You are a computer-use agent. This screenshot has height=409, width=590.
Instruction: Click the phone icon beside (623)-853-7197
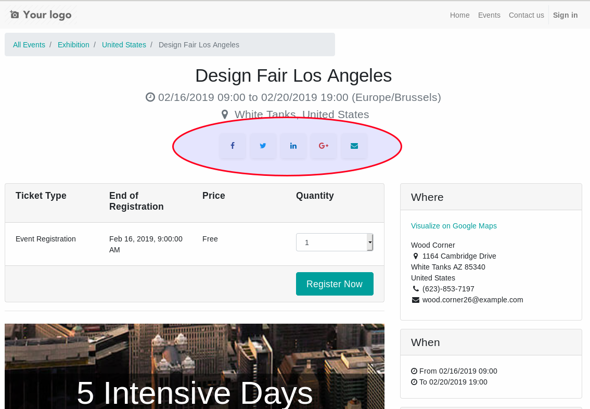(415, 289)
